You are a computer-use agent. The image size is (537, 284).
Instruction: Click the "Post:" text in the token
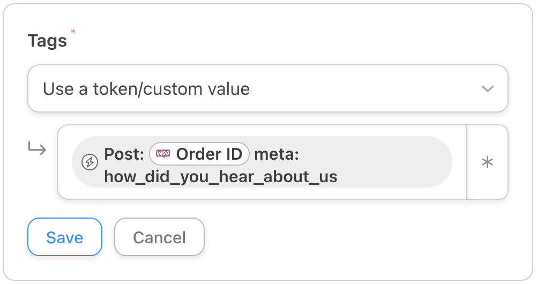pyautogui.click(x=124, y=154)
